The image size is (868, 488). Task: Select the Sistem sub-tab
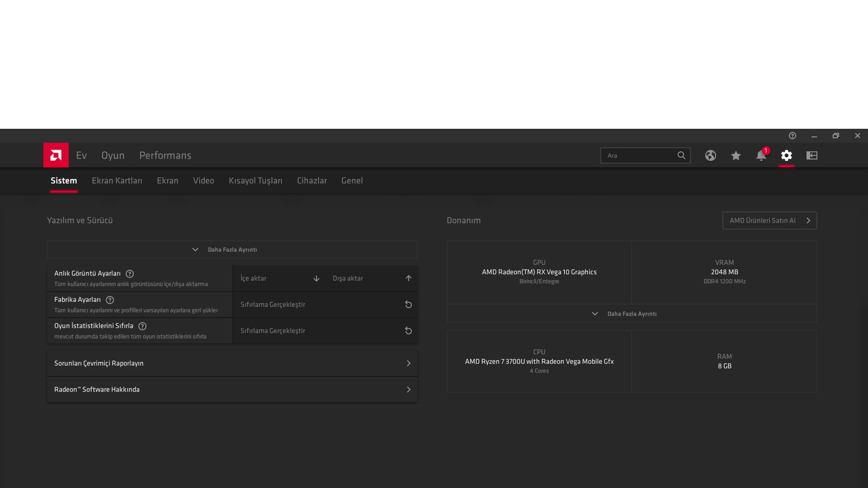coord(64,181)
